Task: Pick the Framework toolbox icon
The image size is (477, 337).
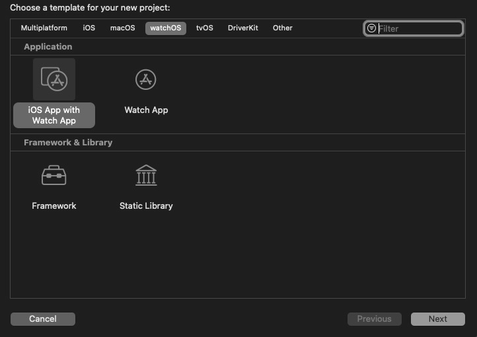Action: tap(54, 175)
